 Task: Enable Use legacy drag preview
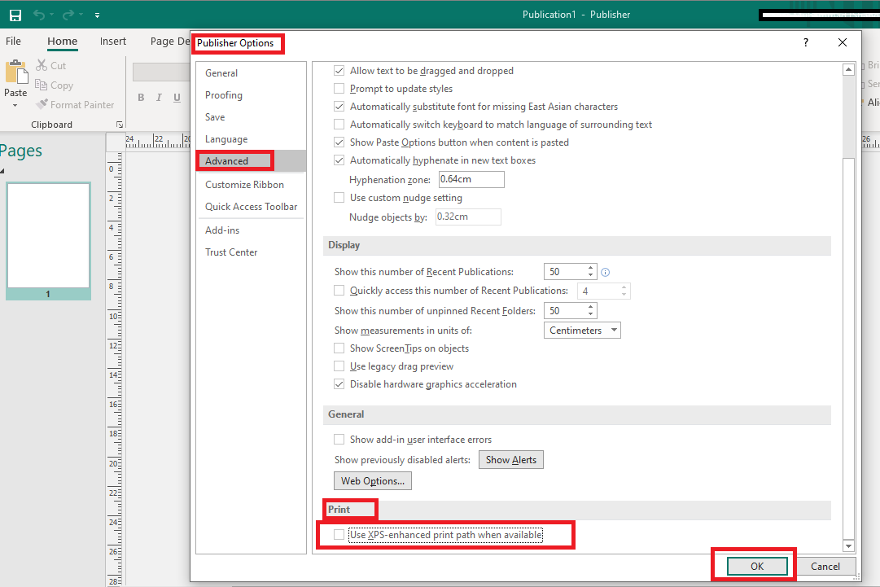pos(339,366)
